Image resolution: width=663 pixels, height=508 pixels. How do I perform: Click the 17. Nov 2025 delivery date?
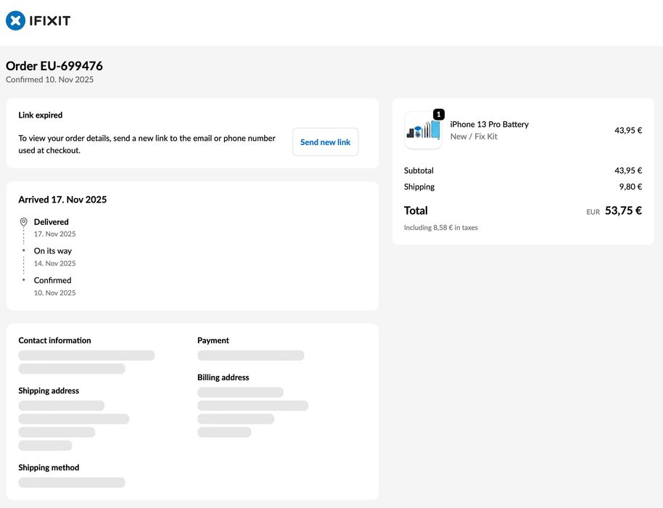[54, 234]
